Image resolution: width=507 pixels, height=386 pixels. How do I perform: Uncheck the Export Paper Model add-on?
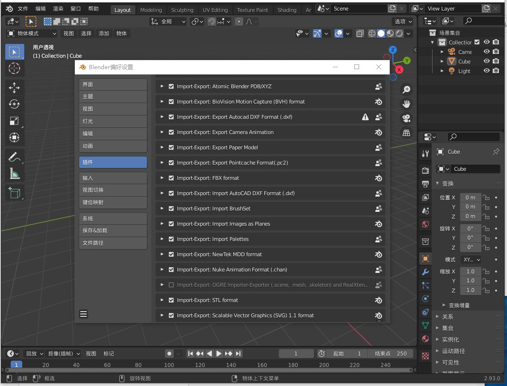point(171,147)
